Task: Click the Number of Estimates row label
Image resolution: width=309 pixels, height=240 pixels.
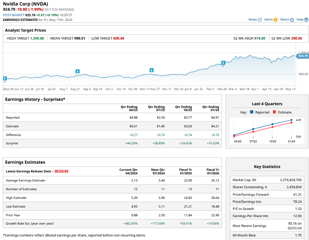Action: 21,189
